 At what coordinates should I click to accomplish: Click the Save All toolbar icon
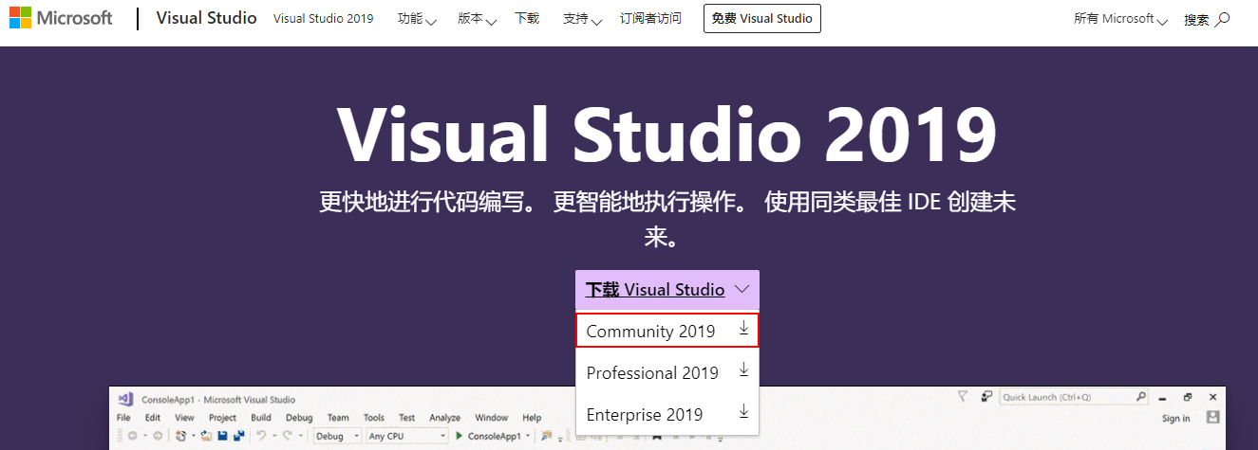click(238, 436)
